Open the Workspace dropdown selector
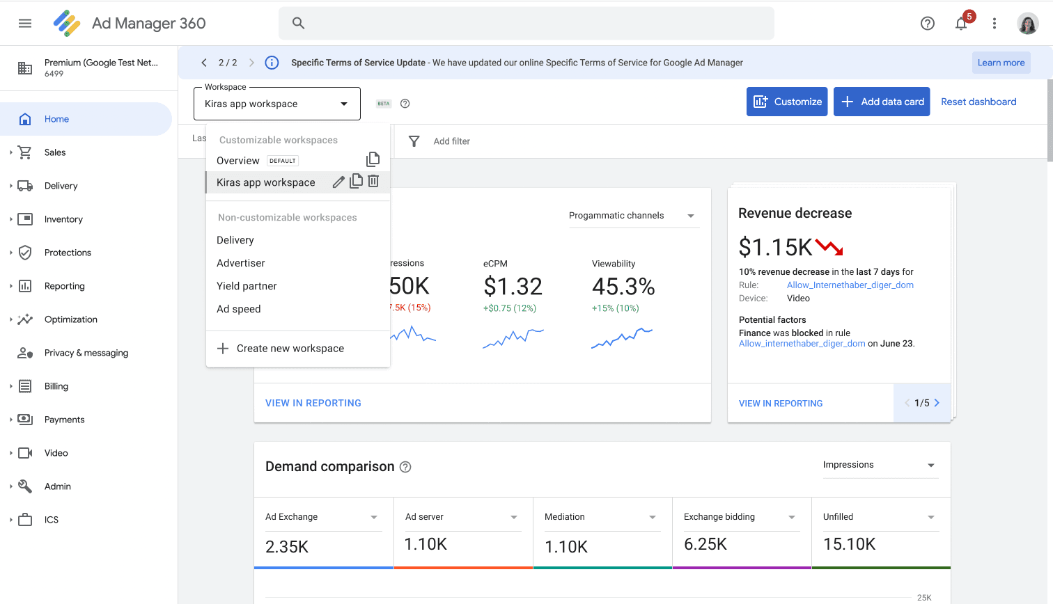 [x=277, y=104]
